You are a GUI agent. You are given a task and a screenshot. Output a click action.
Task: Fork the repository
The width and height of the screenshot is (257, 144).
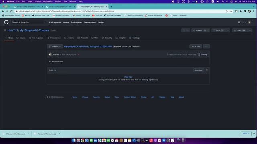tap(219, 30)
